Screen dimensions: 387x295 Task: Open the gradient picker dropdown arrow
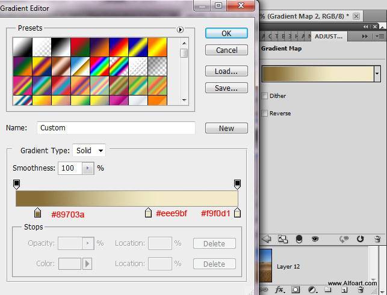[377, 73]
